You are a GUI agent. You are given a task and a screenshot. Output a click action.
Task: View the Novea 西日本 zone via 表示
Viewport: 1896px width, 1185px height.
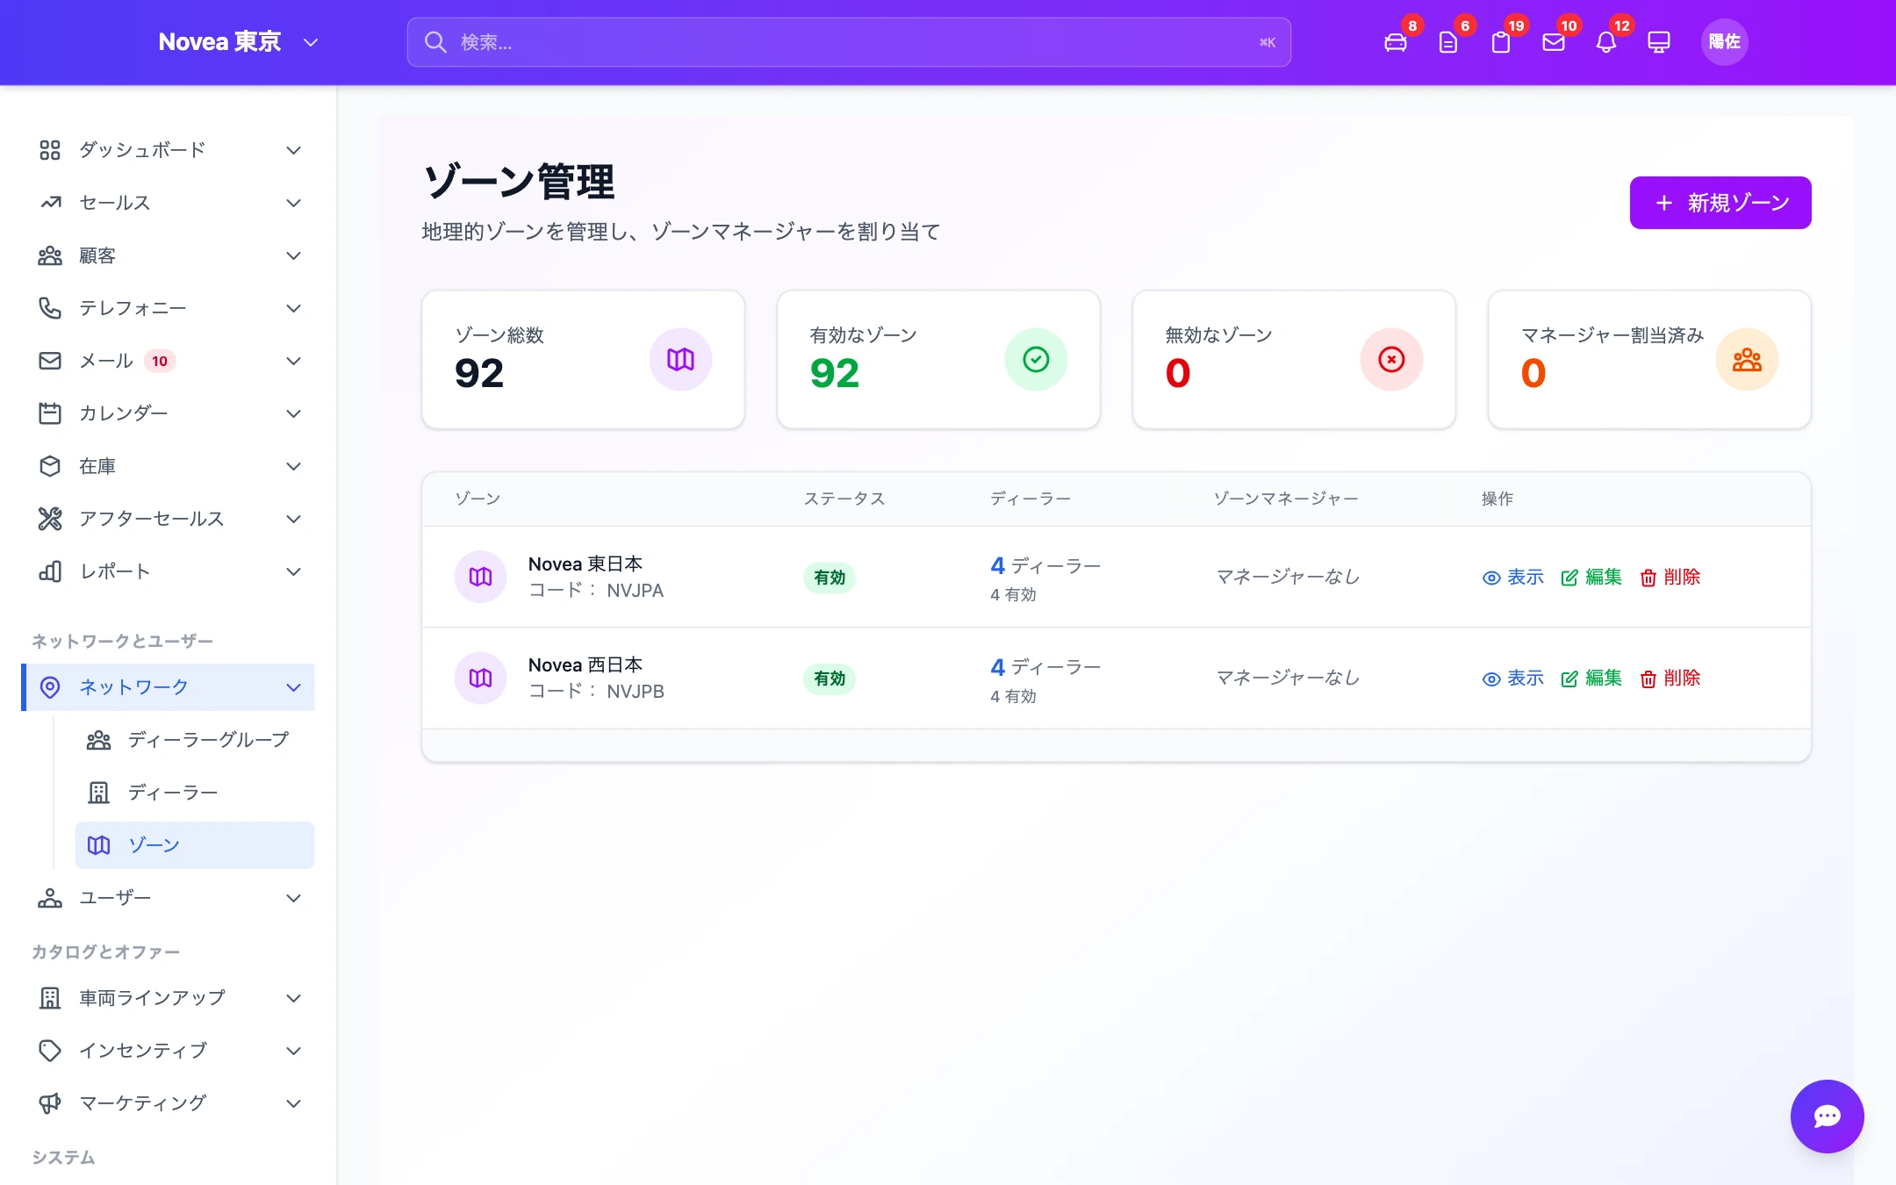point(1512,678)
